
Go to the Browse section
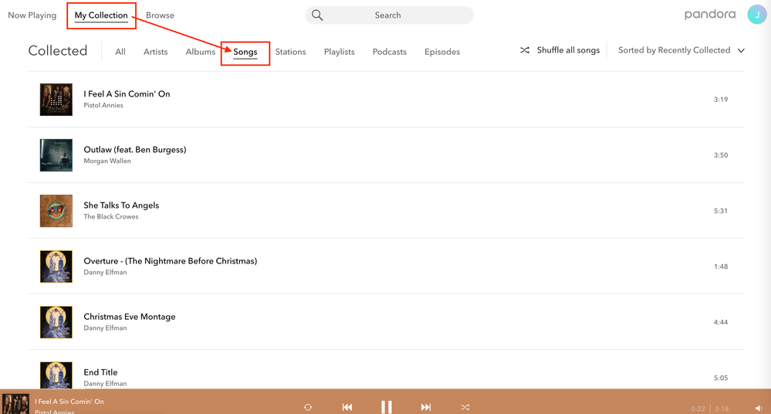[x=160, y=15]
